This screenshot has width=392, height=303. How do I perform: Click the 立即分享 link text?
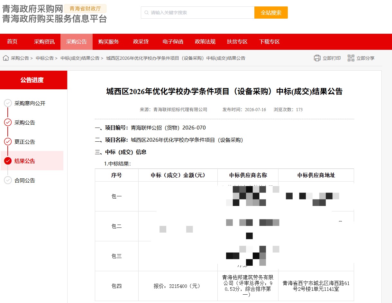[366, 58]
